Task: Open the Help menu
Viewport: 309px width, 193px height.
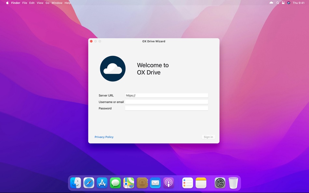Action: tap(68, 3)
